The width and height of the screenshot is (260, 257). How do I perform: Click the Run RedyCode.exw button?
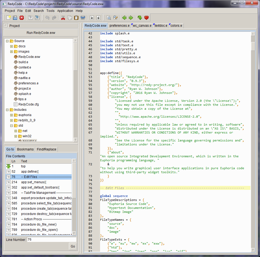41,33
